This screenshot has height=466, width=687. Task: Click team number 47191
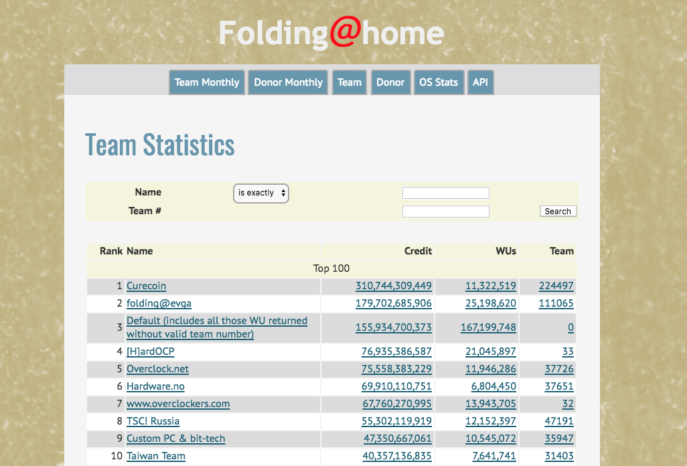[559, 421]
